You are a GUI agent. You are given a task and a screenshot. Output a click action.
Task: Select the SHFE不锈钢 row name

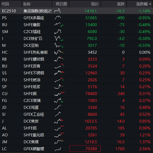coord(34,73)
